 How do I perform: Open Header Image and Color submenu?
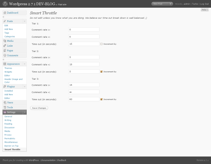click(13, 81)
